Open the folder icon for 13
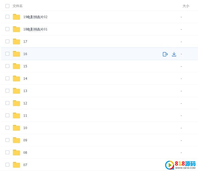 16,91
